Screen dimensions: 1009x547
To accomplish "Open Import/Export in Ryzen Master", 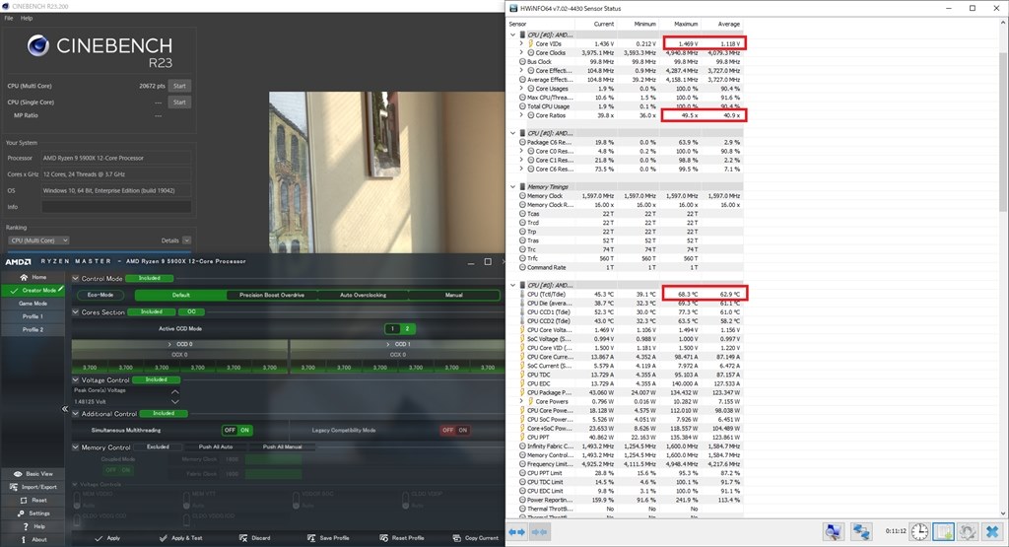I will tap(33, 487).
